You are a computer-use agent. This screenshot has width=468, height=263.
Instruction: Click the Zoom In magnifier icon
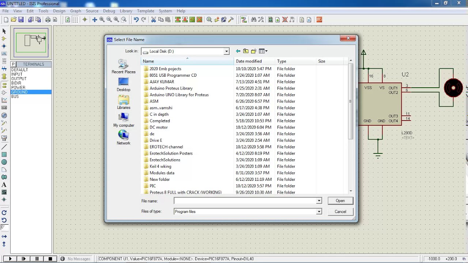pyautogui.click(x=102, y=20)
